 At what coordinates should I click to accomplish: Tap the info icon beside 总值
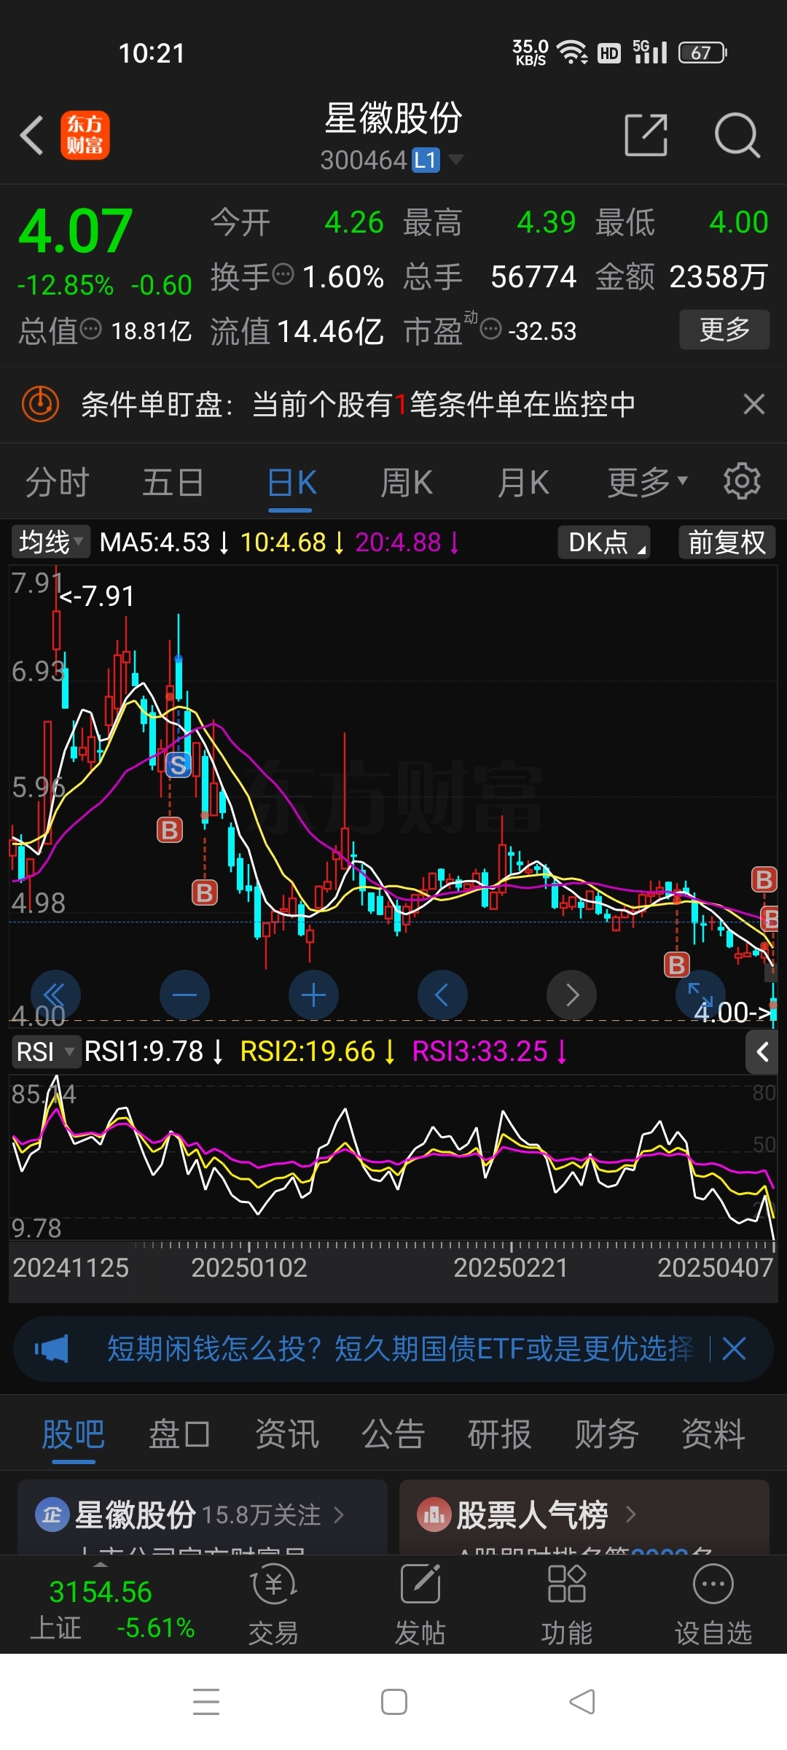(x=91, y=329)
